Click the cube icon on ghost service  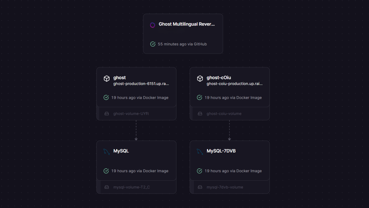pos(107,79)
